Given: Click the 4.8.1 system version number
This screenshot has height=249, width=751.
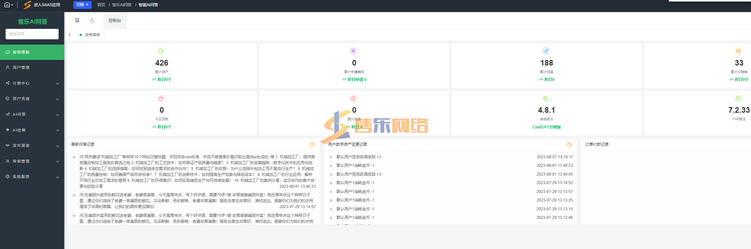Looking at the screenshot, I should pos(547,110).
